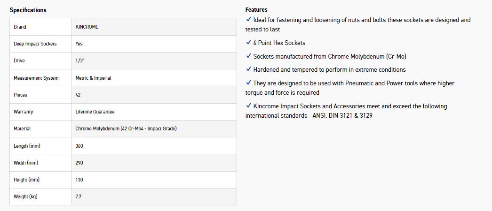Click the checkmark next to '6 Point Hex Sockets'

point(248,43)
